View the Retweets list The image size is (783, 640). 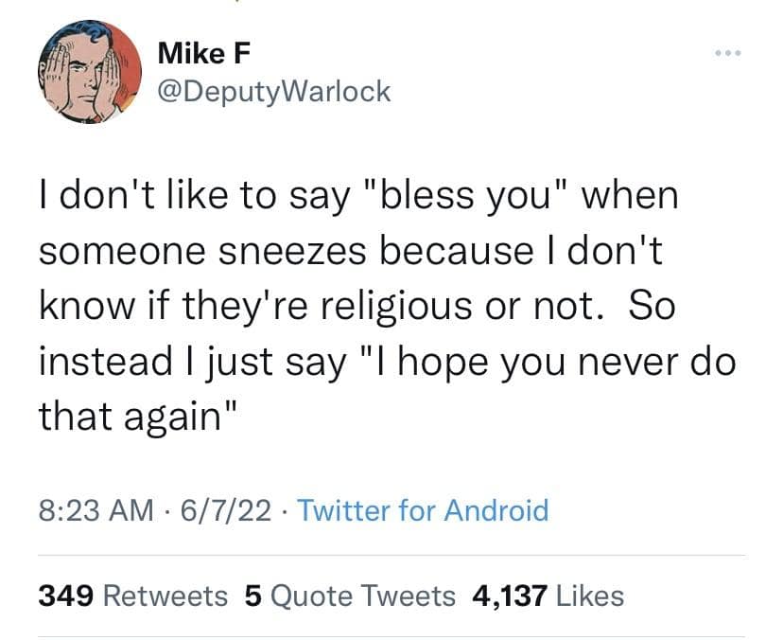[164, 596]
